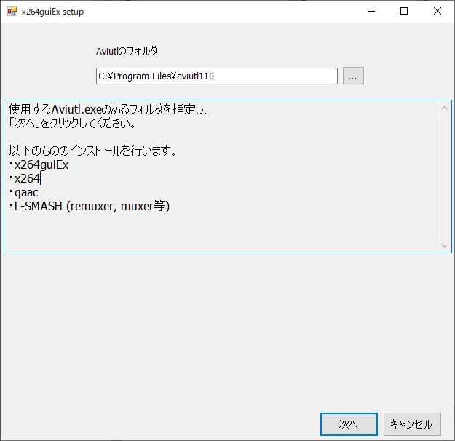Cancel setup with the キャンセル button
455x441 pixels.
click(412, 424)
